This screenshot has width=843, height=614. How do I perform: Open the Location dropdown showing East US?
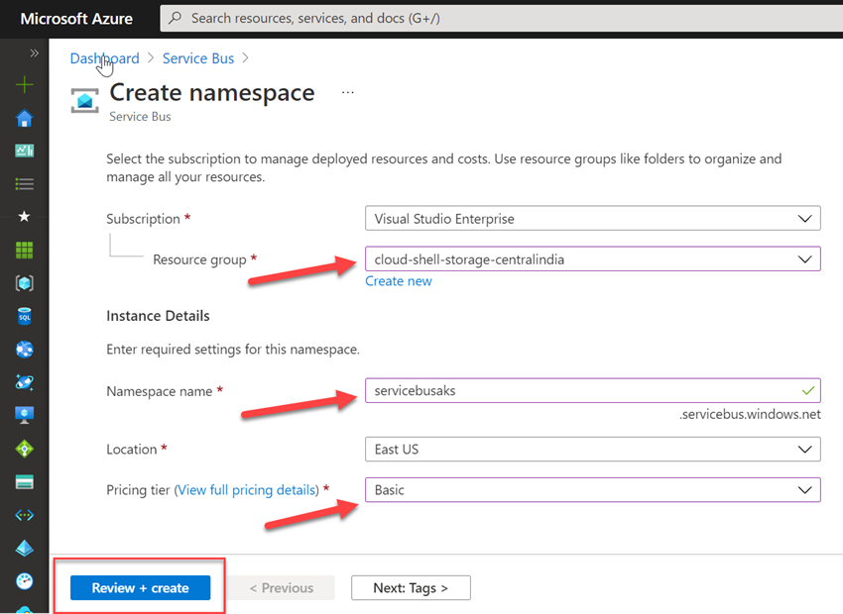592,450
